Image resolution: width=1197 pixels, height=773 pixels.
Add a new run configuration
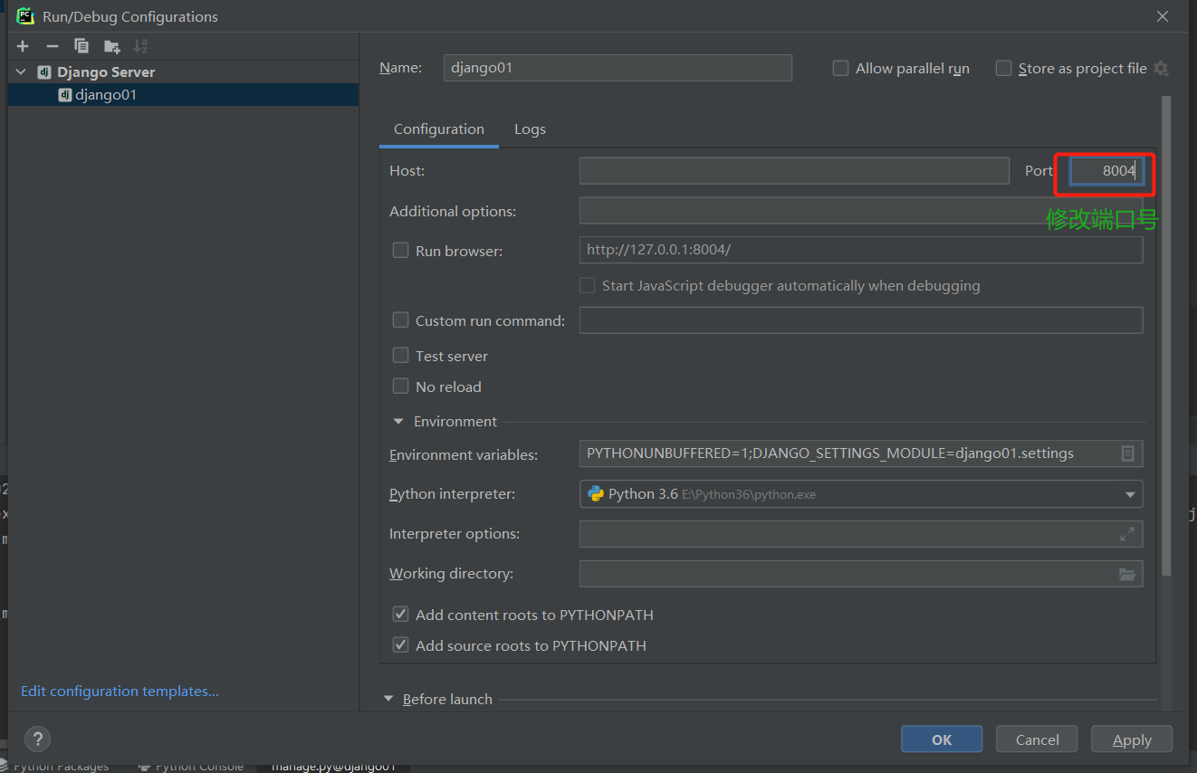[23, 46]
